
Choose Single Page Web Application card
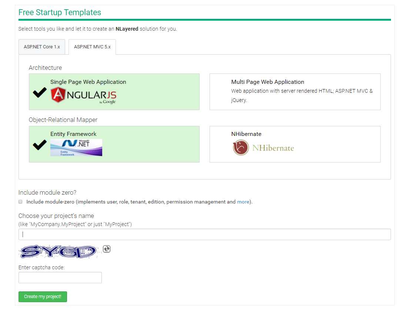click(114, 92)
